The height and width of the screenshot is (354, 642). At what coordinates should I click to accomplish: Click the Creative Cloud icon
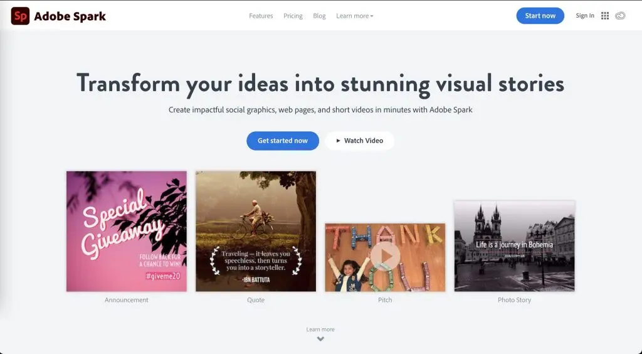pyautogui.click(x=620, y=16)
